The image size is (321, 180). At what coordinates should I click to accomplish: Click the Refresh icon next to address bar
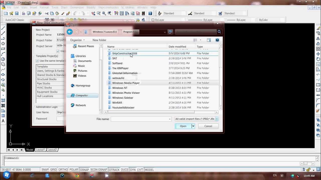(x=170, y=32)
